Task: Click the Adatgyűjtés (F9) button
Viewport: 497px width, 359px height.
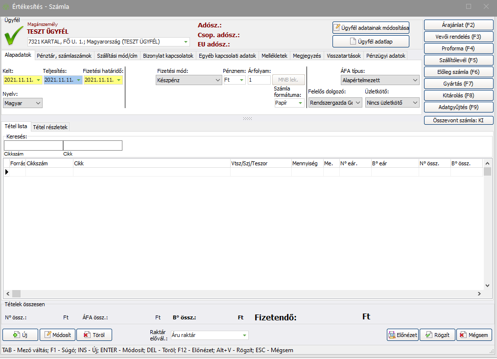Action: 458,107
